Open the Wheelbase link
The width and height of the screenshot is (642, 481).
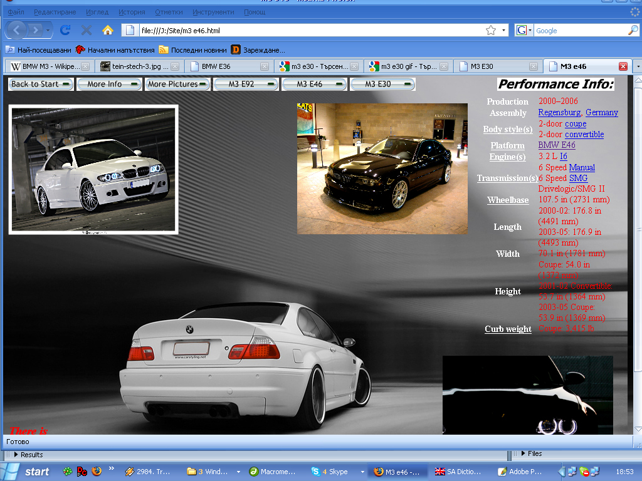click(508, 200)
